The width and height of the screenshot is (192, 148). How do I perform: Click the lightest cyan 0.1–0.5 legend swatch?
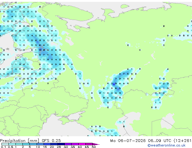tap(5, 144)
